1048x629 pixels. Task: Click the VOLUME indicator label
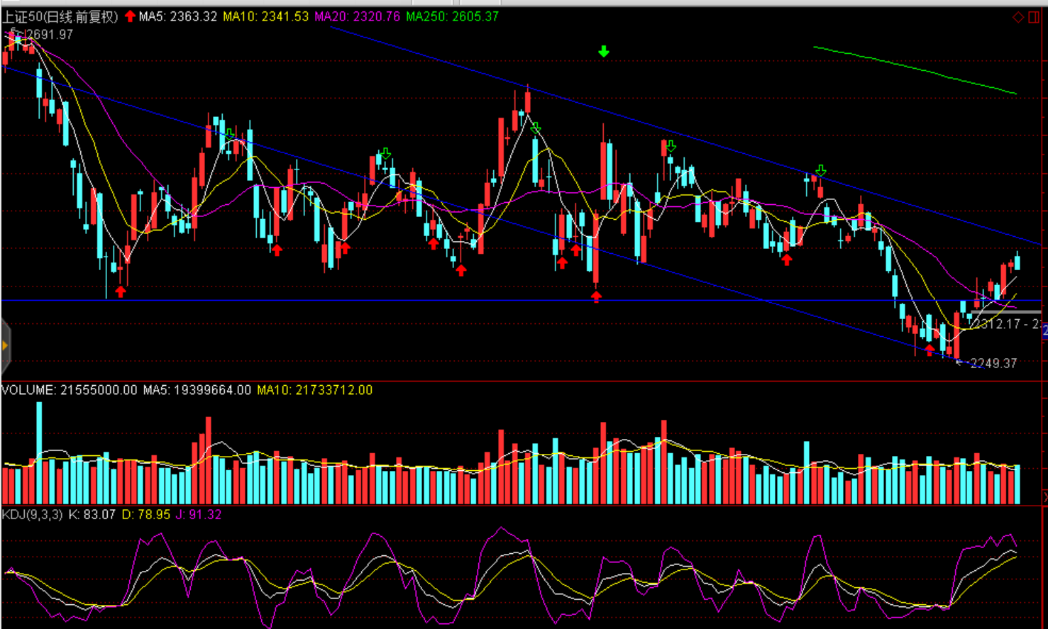click(28, 390)
